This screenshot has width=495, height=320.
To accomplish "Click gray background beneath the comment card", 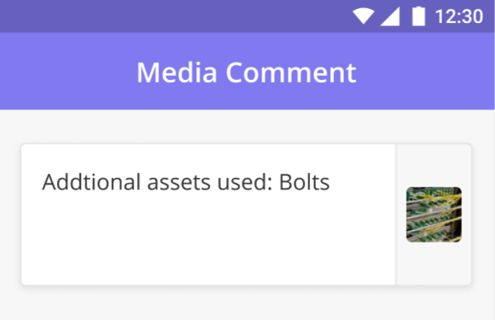I will (247, 304).
